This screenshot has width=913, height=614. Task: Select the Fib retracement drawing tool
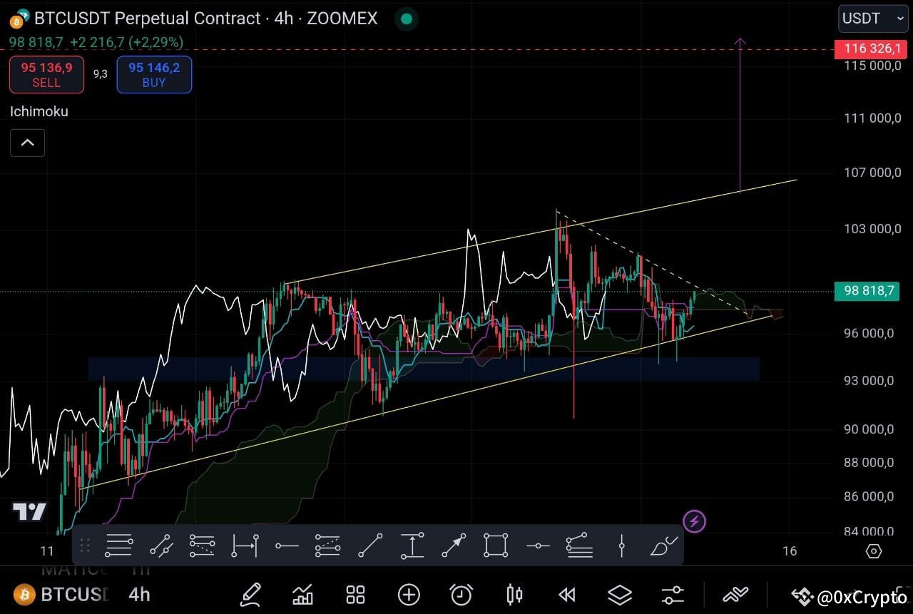tap(119, 546)
